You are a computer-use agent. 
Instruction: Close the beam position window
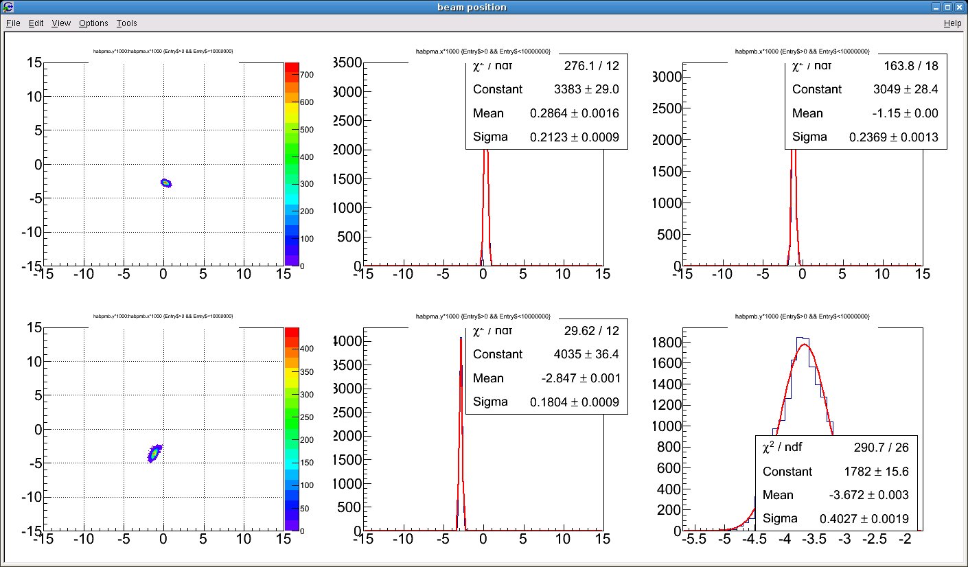959,7
